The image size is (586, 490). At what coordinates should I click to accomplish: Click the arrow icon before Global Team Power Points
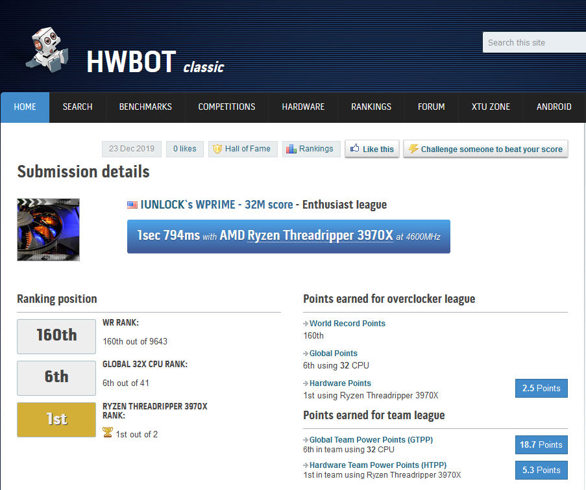coord(306,440)
